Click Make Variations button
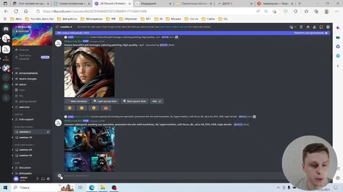Screen dimensions: 343x192 click(x=77, y=101)
